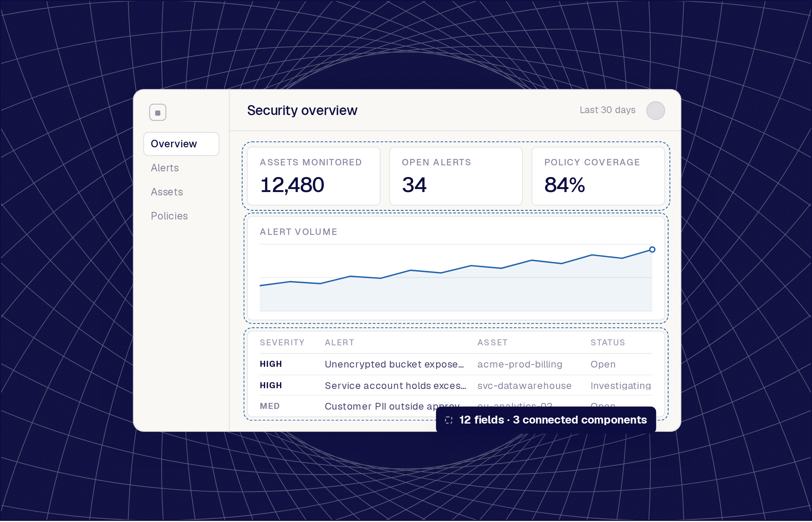
Task: Go to Alerts in the sidebar
Action: point(165,168)
